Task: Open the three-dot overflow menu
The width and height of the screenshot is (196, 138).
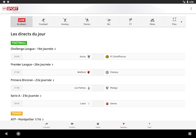Action: [x=191, y=8]
